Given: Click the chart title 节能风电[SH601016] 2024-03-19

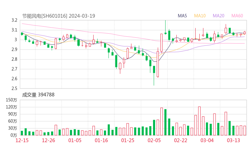Looking at the screenshot, I should click(58, 16).
